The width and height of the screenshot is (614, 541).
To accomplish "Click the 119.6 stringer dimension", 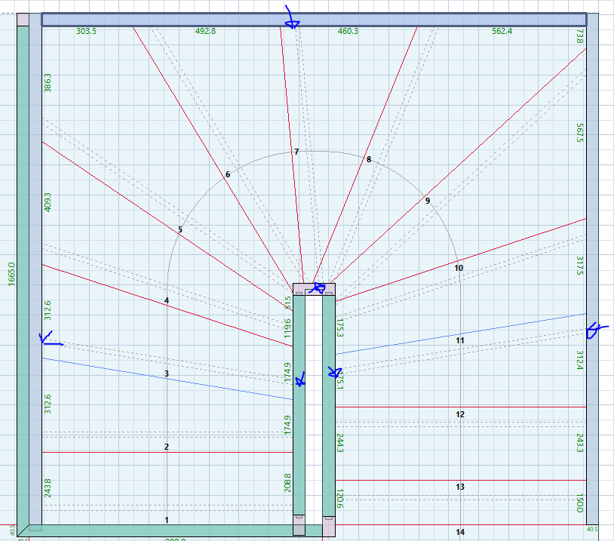I will point(288,329).
